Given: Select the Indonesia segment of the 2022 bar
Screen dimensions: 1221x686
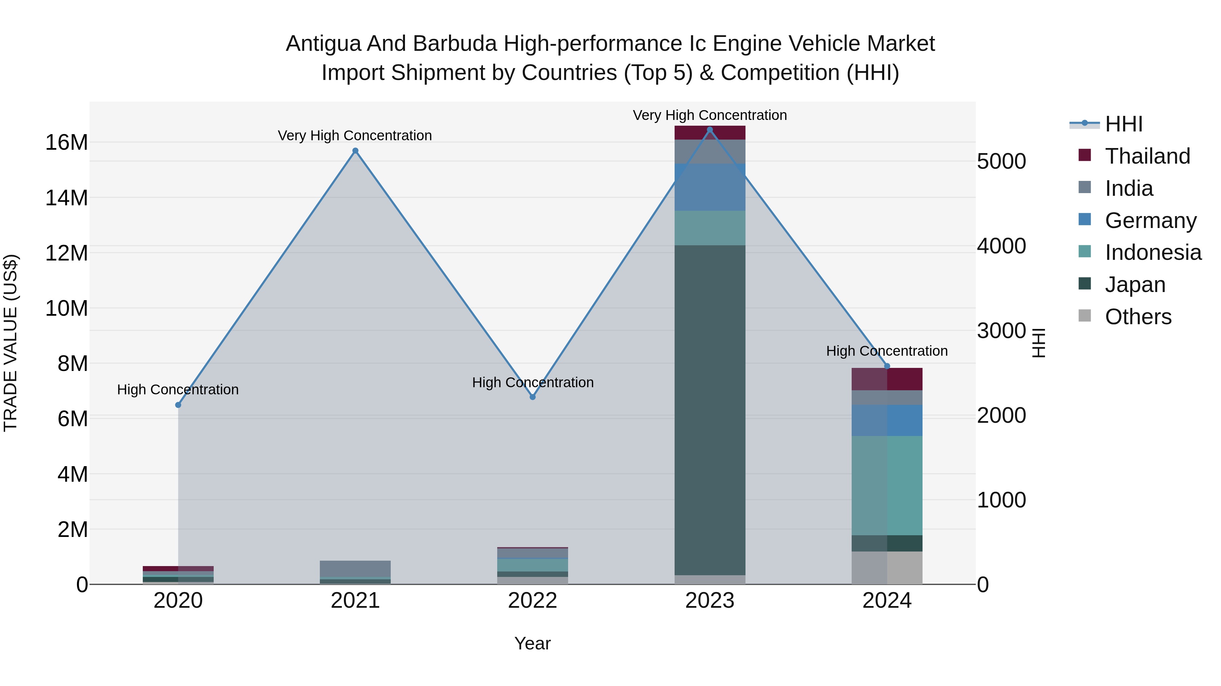Looking at the screenshot, I should (533, 565).
